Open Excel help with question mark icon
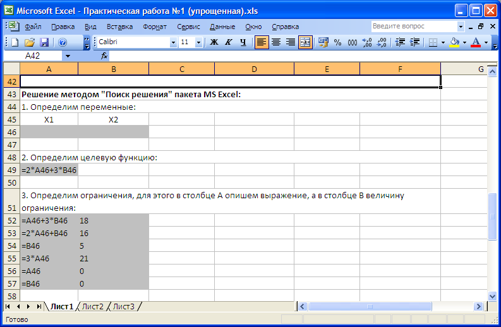 63,42
